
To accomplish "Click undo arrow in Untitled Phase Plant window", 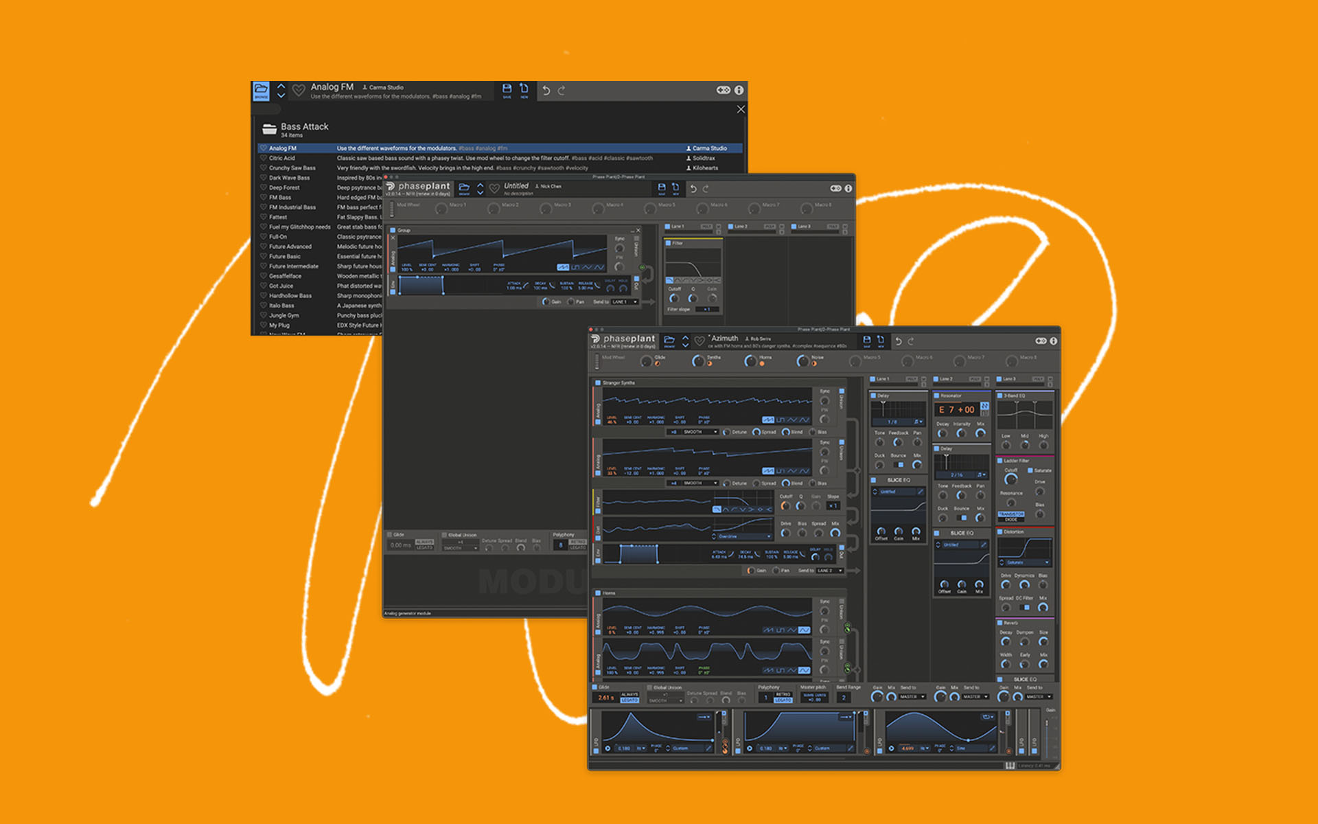I will pyautogui.click(x=693, y=188).
